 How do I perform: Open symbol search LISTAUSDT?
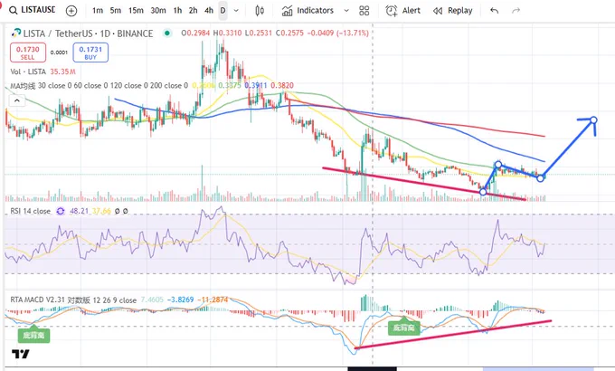(33, 10)
